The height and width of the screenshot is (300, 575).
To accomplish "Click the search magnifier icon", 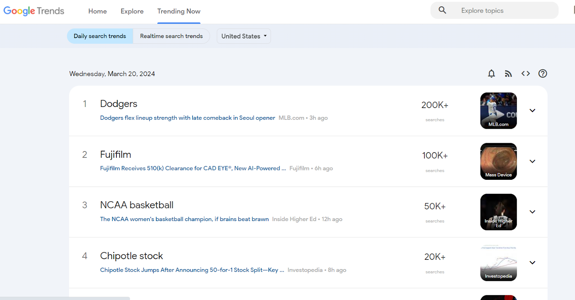I will click(442, 10).
